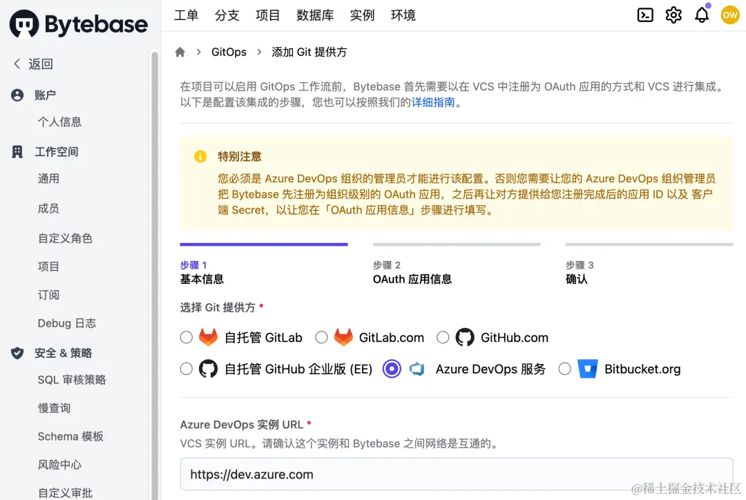Click the 特别注意 notice heading
Image resolution: width=746 pixels, height=500 pixels.
tap(239, 157)
